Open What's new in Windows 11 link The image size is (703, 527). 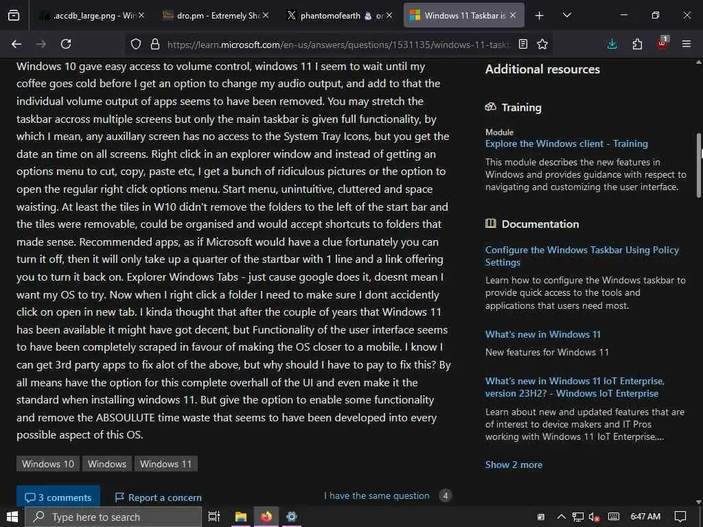point(542,334)
